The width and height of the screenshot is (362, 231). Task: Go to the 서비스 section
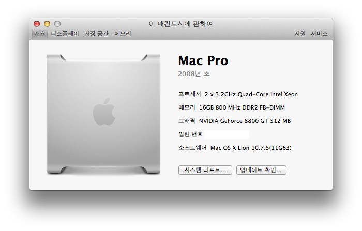pos(319,34)
